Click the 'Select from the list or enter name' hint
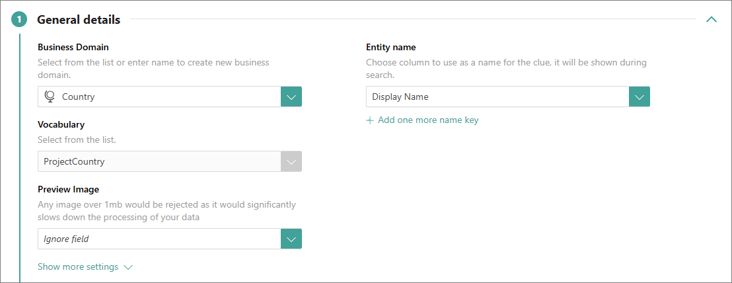This screenshot has height=283, width=732. pos(153,68)
